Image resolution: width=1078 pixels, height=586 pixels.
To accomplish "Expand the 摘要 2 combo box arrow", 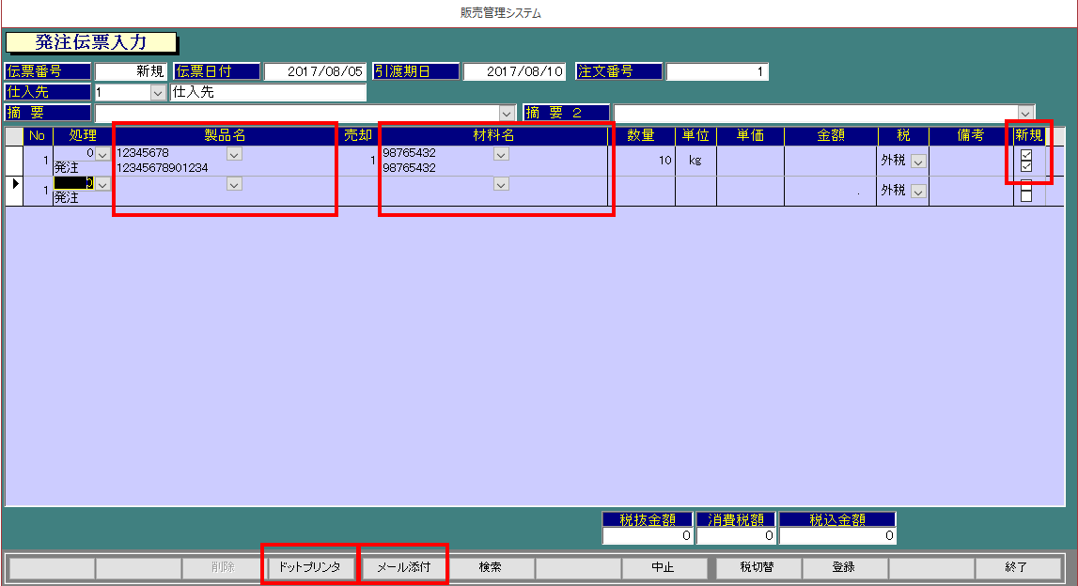I will point(1025,114).
